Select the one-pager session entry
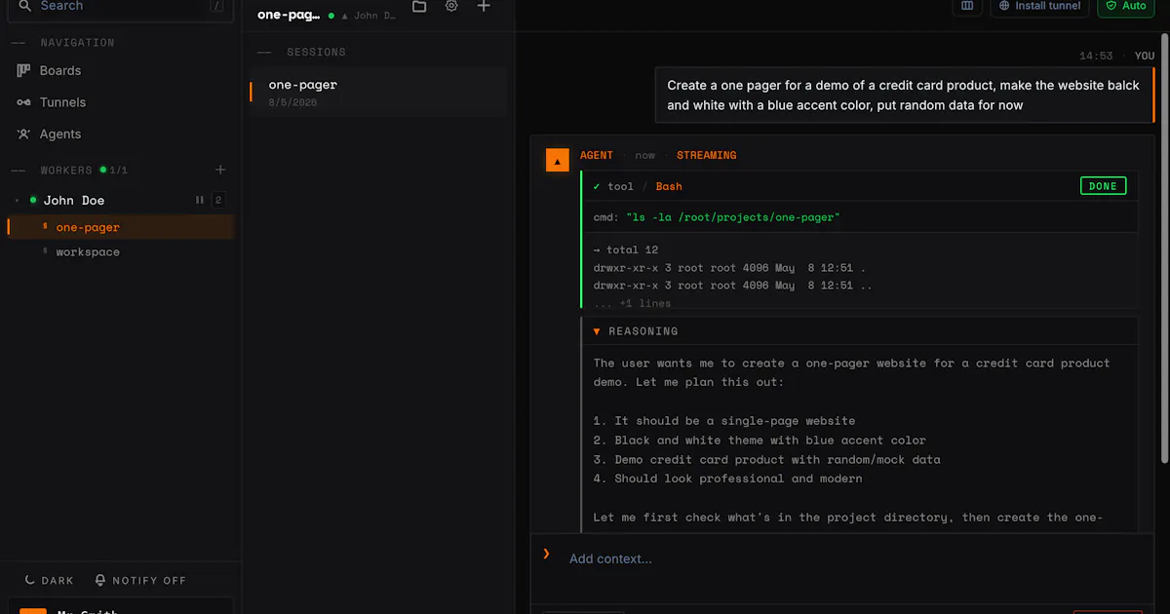This screenshot has height=614, width=1170. [x=378, y=93]
